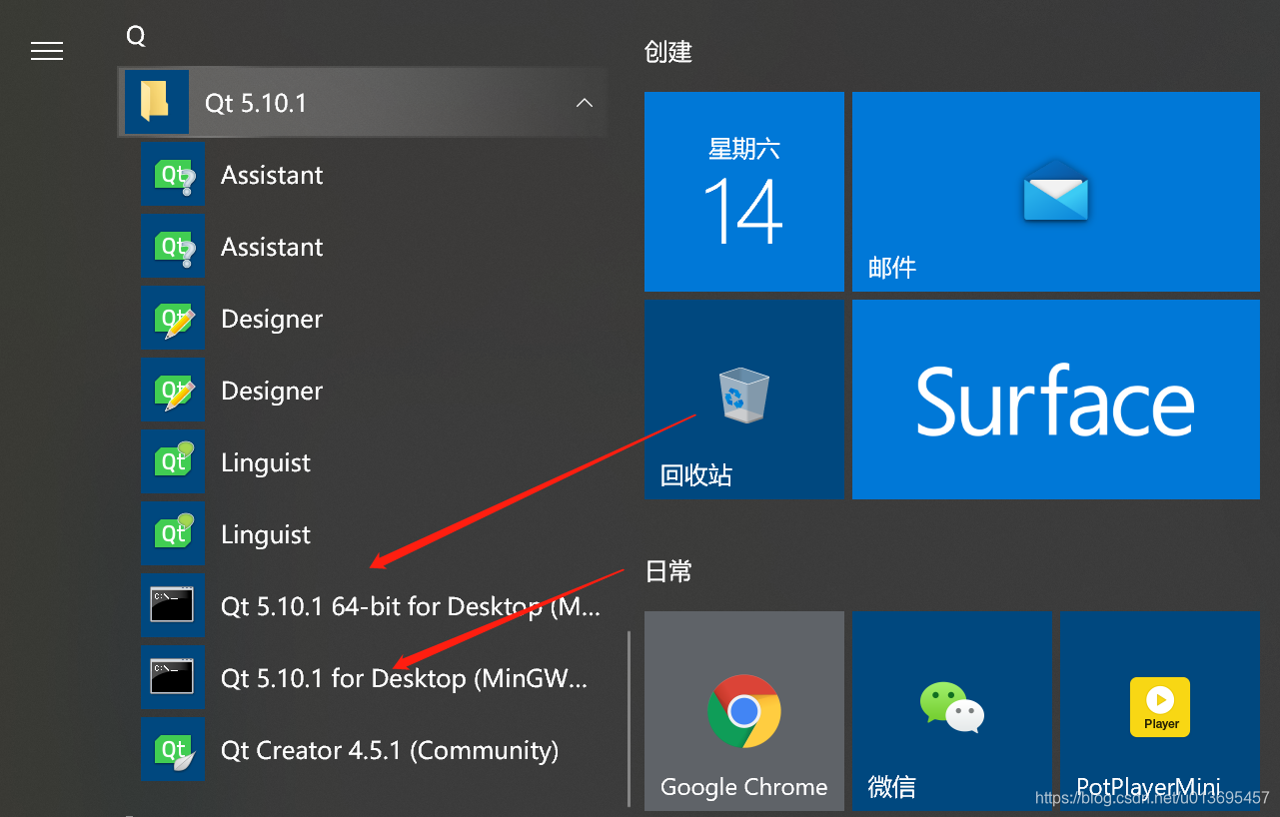Click the Qt 5.10.1 folder name text
Viewport: 1280px width, 817px height.
pyautogui.click(x=256, y=103)
